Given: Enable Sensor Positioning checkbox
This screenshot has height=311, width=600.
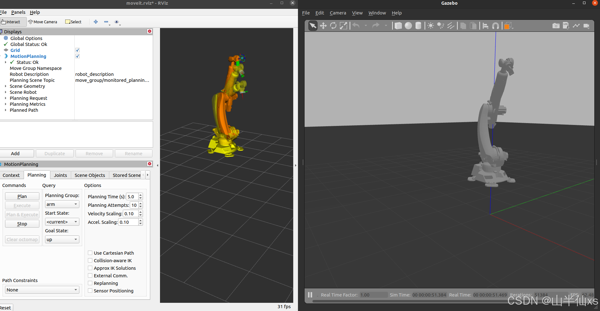Looking at the screenshot, I should pyautogui.click(x=90, y=291).
